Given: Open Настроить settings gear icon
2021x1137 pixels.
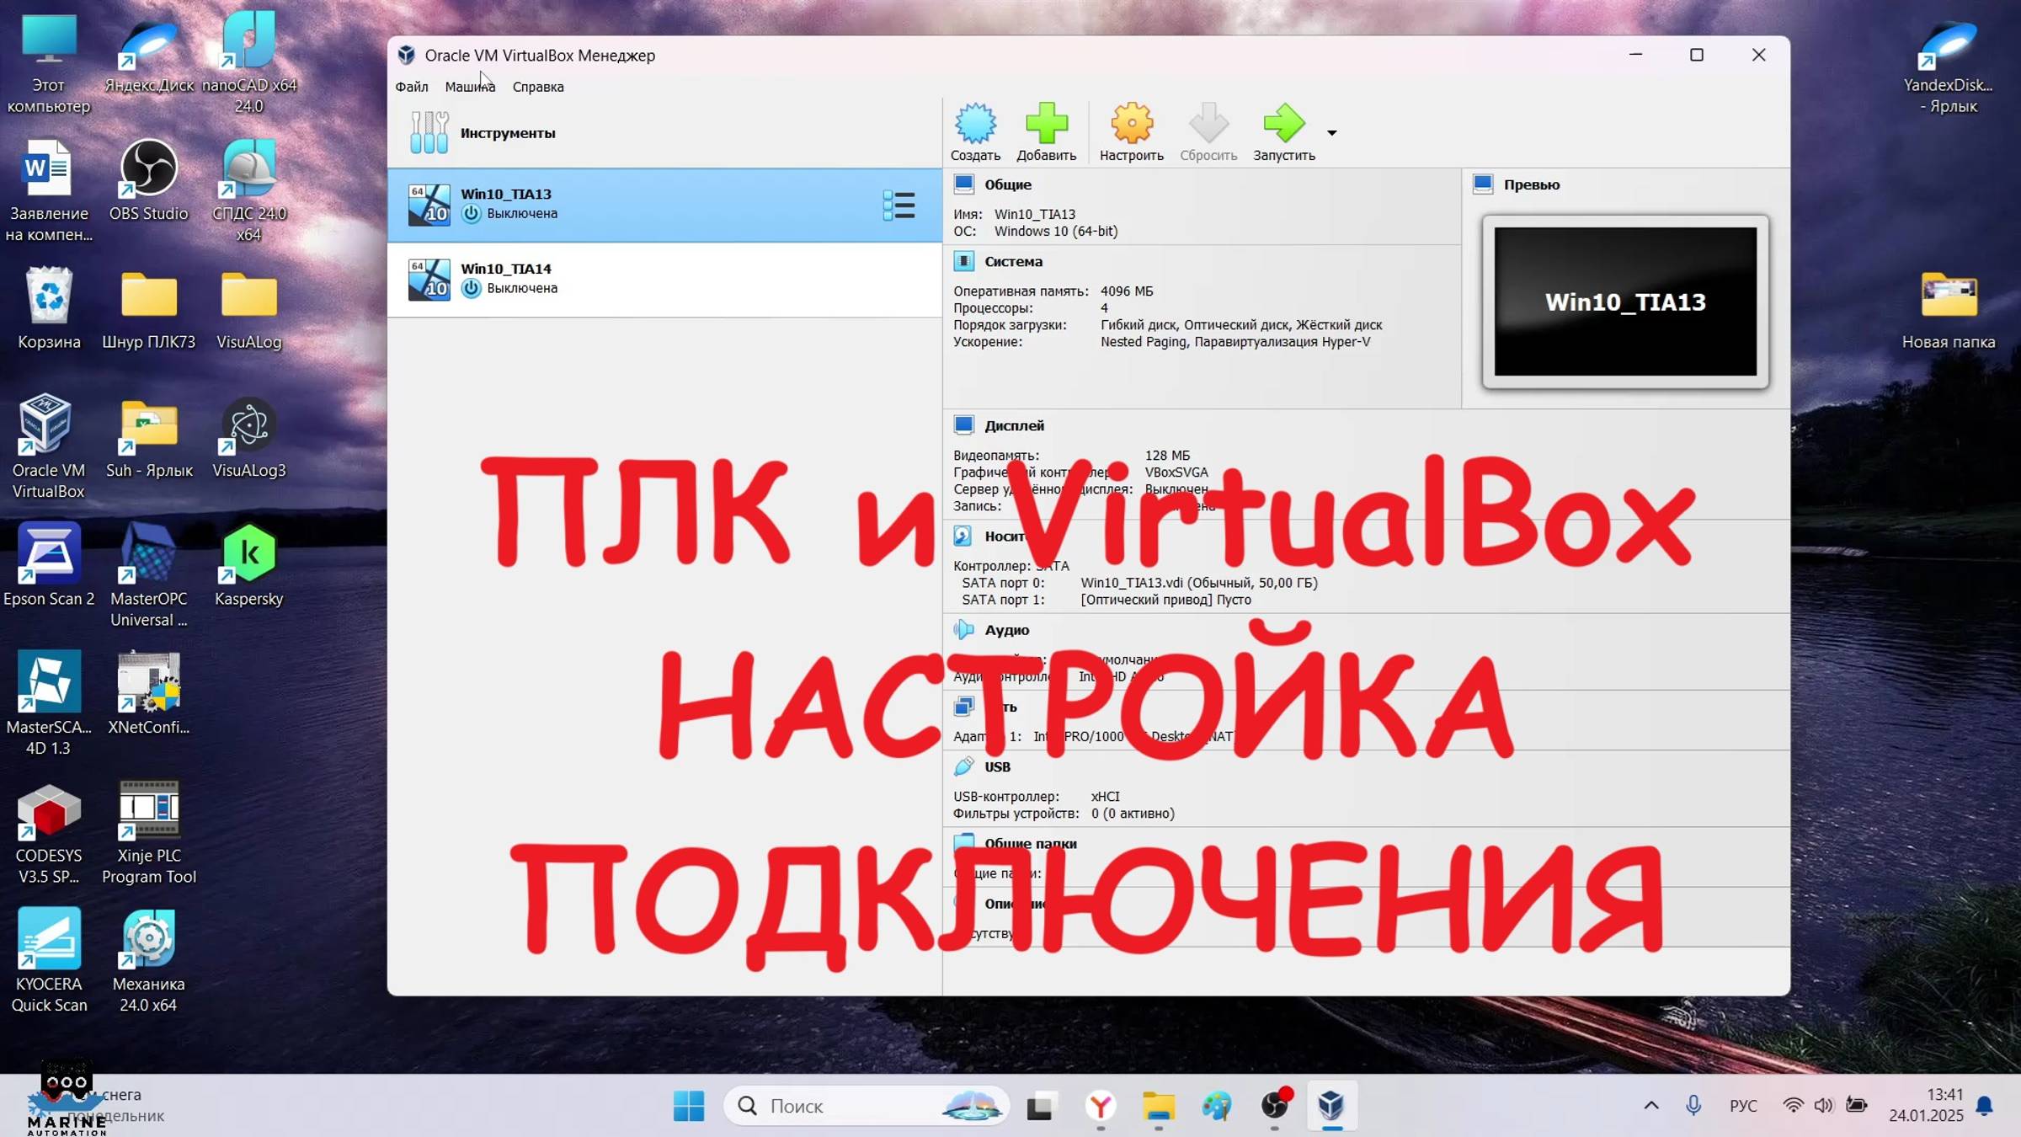Looking at the screenshot, I should pyautogui.click(x=1131, y=125).
